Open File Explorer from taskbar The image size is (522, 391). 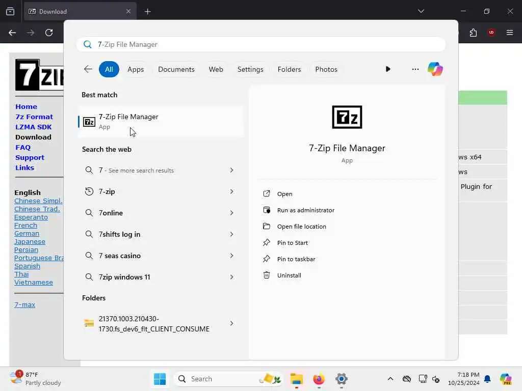(x=296, y=379)
